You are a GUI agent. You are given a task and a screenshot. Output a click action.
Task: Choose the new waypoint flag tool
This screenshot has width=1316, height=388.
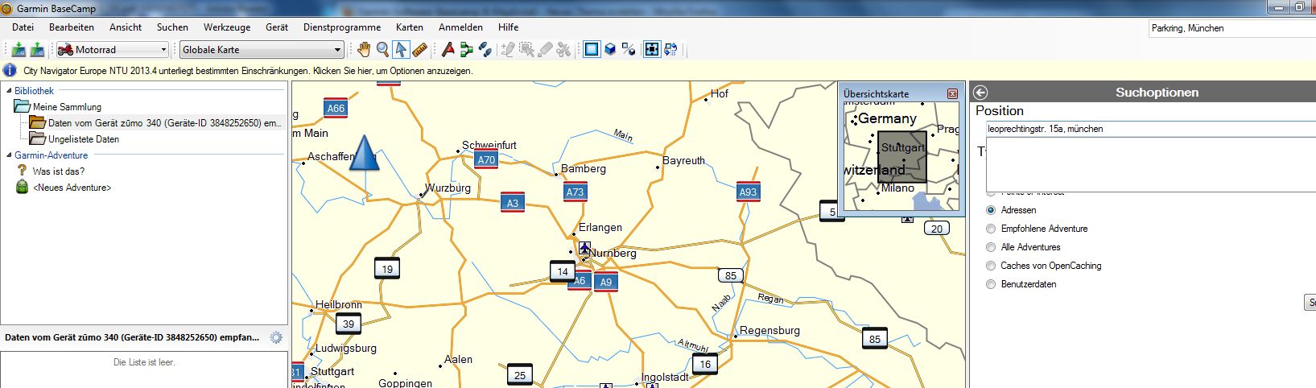448,50
